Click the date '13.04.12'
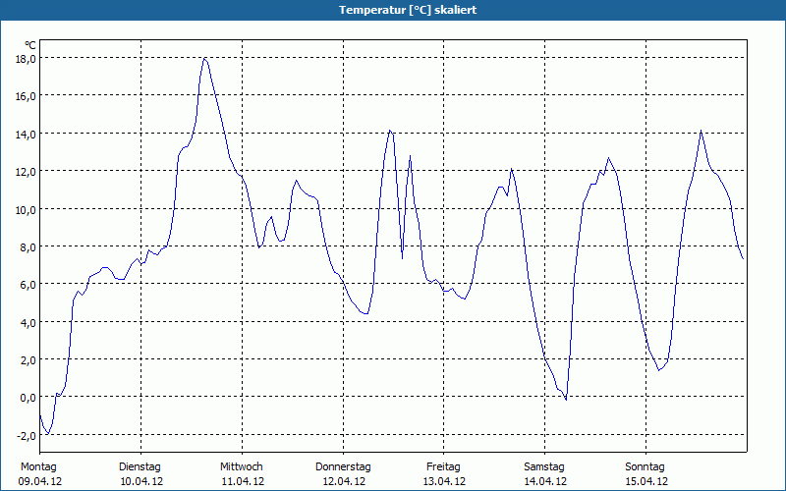786x491 pixels. (x=444, y=482)
